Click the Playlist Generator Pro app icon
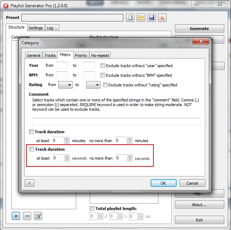 pos(6,6)
